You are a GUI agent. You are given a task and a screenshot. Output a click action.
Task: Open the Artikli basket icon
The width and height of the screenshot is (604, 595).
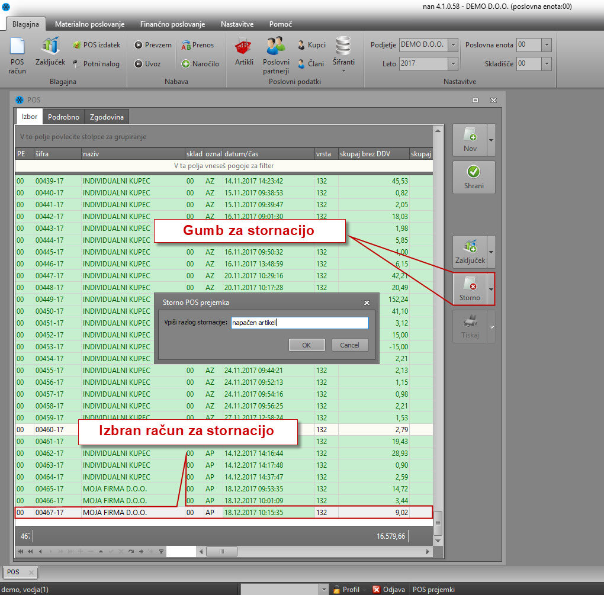point(244,52)
